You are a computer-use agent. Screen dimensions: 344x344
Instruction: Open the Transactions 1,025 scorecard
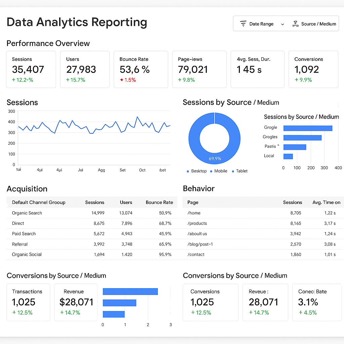coord(28,302)
